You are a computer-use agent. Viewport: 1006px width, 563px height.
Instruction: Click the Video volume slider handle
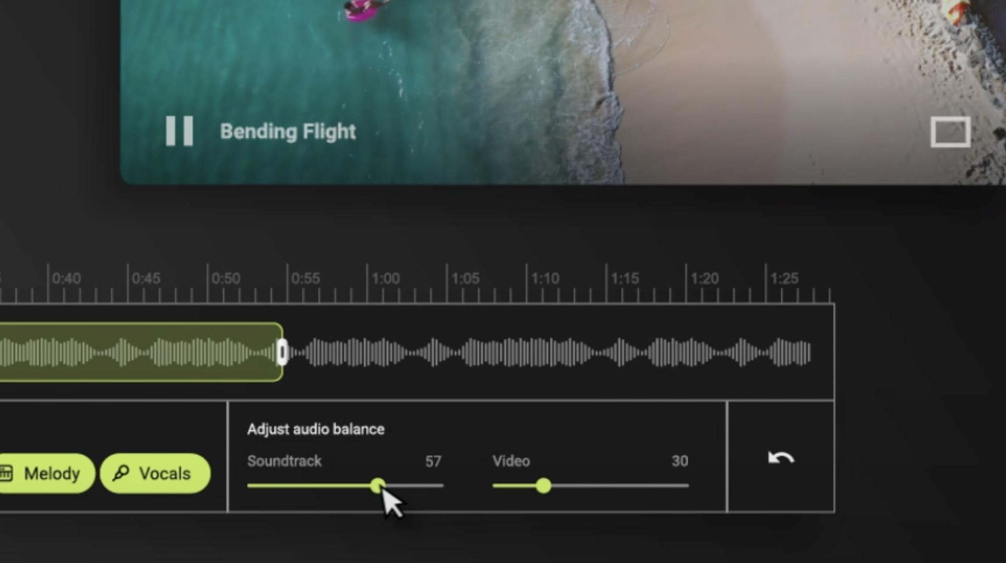click(x=544, y=485)
